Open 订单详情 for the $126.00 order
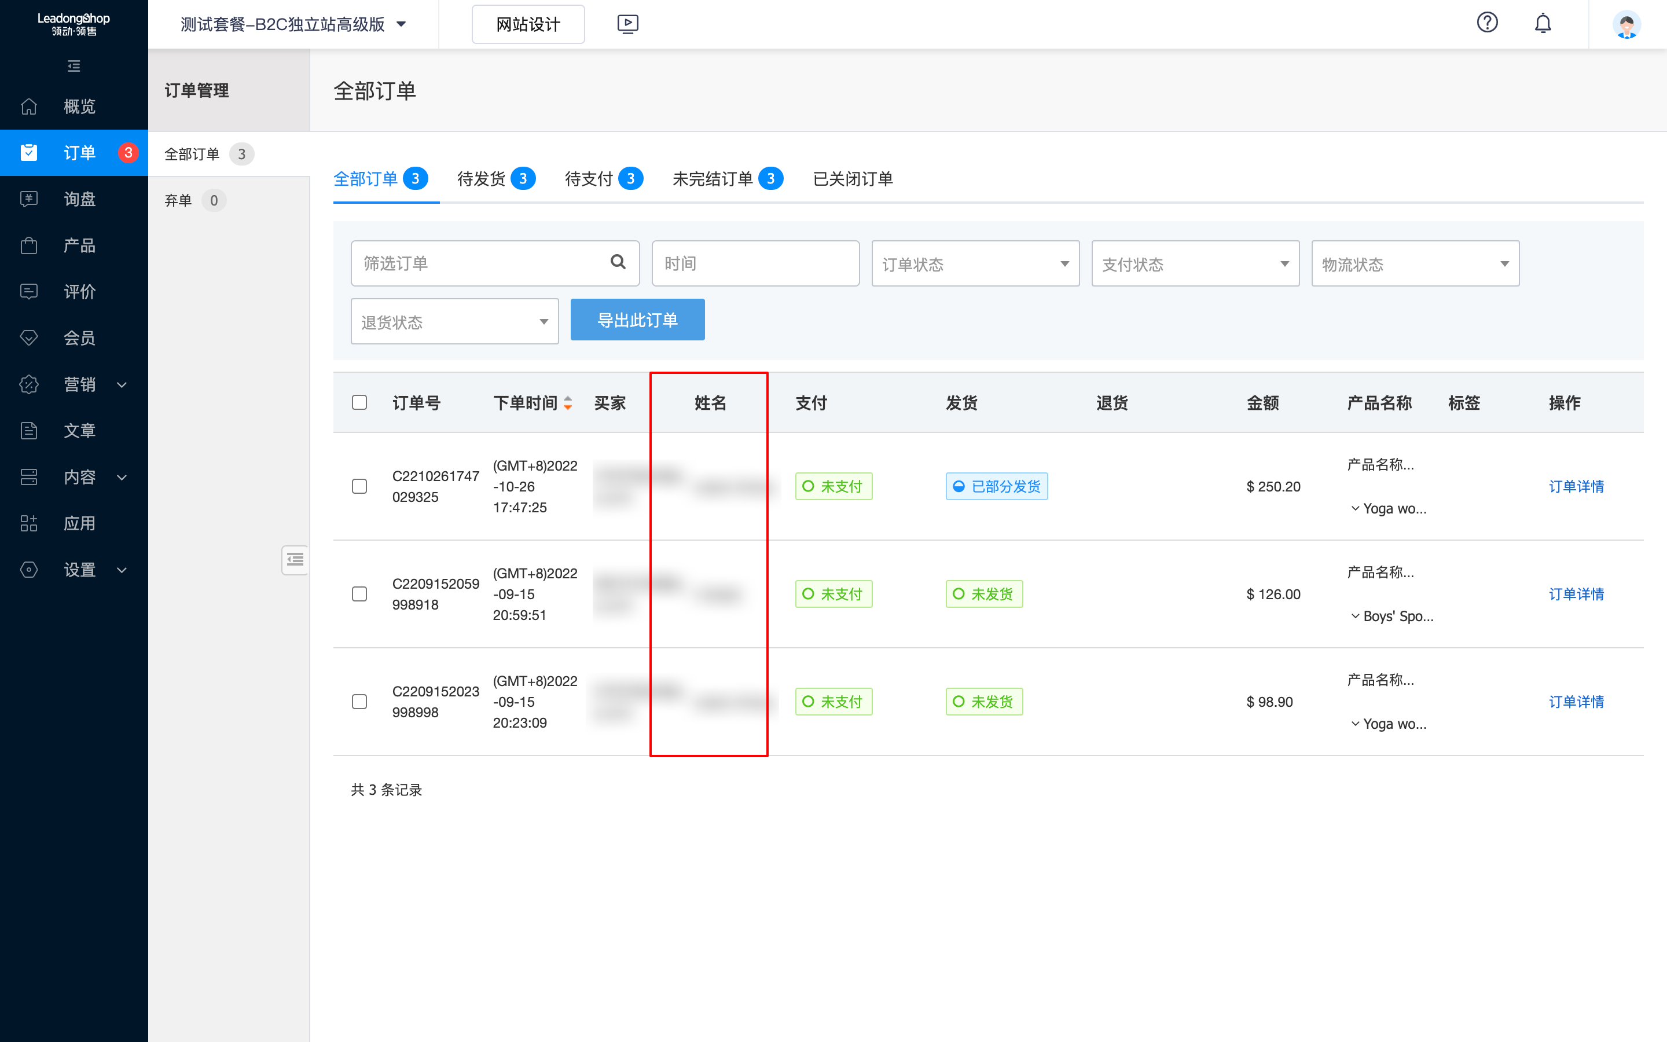 (x=1576, y=594)
